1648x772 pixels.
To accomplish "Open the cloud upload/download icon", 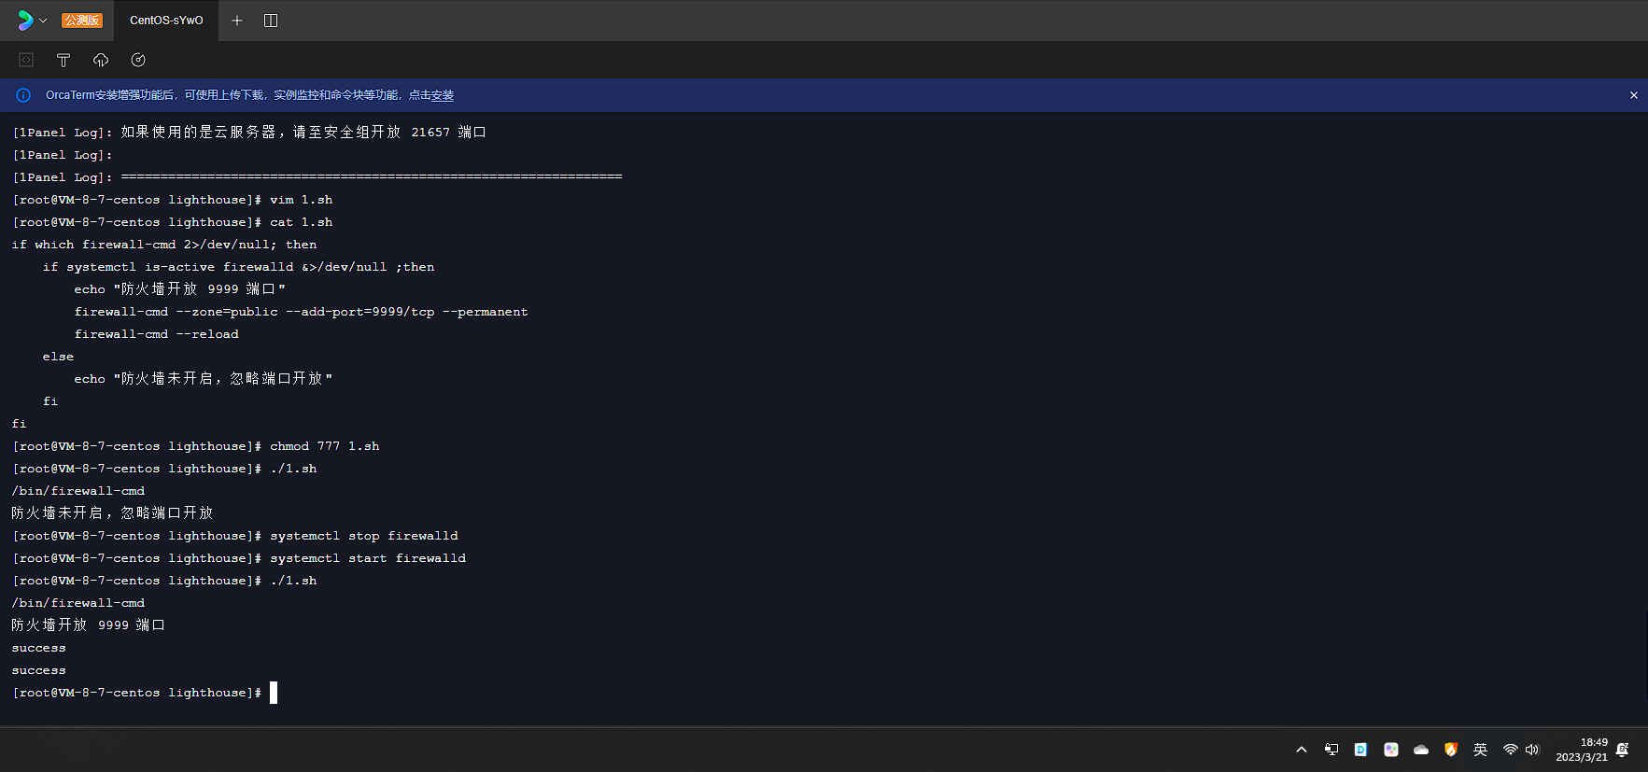I will pyautogui.click(x=101, y=60).
